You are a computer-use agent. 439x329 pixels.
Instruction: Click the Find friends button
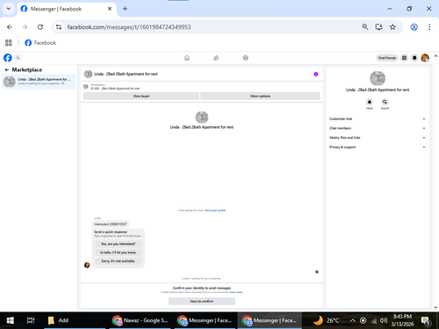click(x=386, y=58)
